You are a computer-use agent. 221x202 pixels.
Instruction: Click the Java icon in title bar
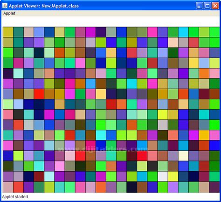(5, 6)
